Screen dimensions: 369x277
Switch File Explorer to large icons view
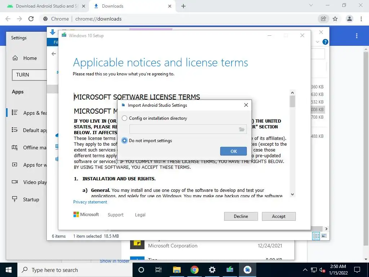tap(324, 236)
